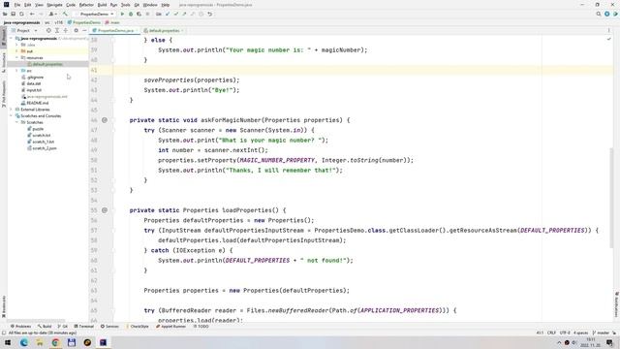Open the TODO tool window

201,327
